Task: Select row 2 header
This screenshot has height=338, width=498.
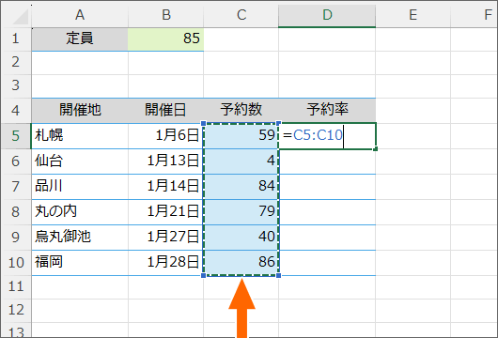Action: pyautogui.click(x=16, y=63)
